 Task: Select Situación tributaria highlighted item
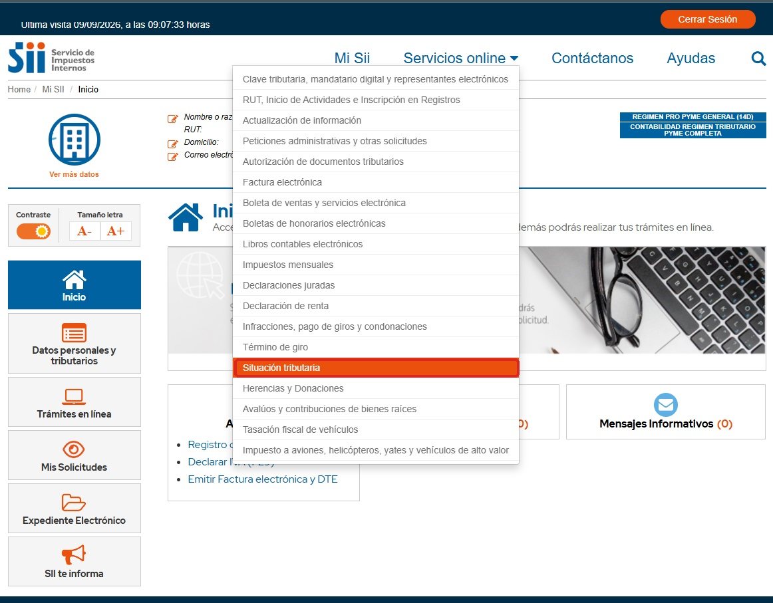[376, 368]
